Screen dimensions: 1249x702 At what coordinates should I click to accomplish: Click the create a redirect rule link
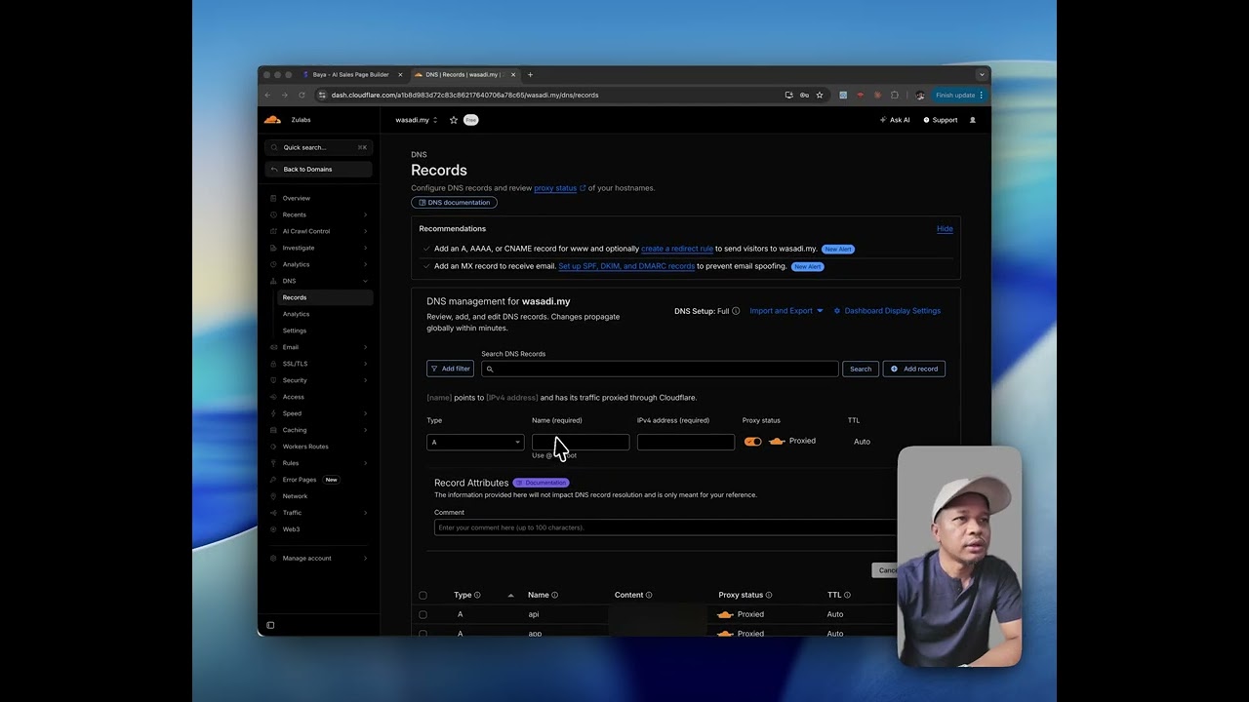coord(677,249)
